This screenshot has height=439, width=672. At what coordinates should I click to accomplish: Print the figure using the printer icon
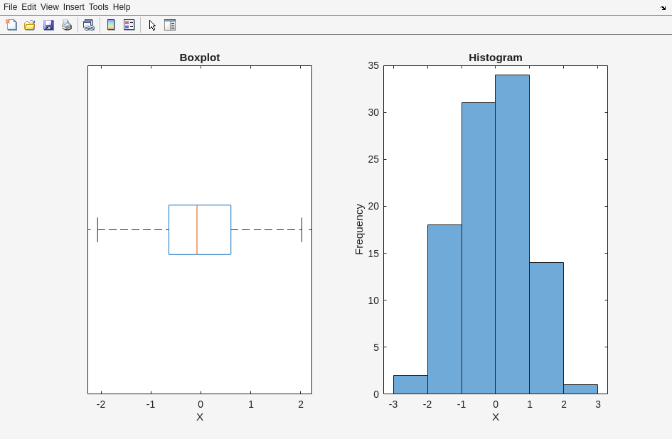[67, 25]
